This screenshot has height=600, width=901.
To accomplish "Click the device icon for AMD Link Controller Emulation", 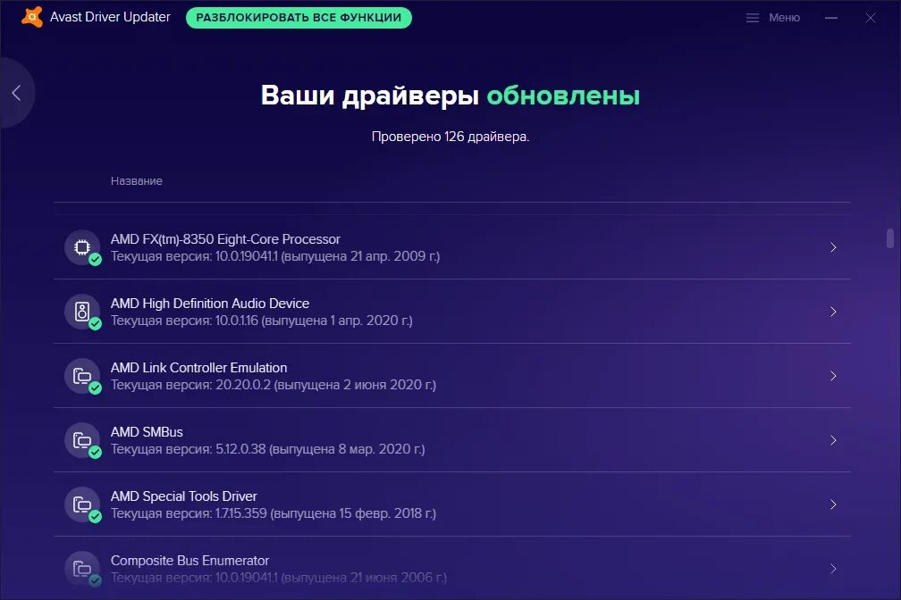I will coord(82,376).
